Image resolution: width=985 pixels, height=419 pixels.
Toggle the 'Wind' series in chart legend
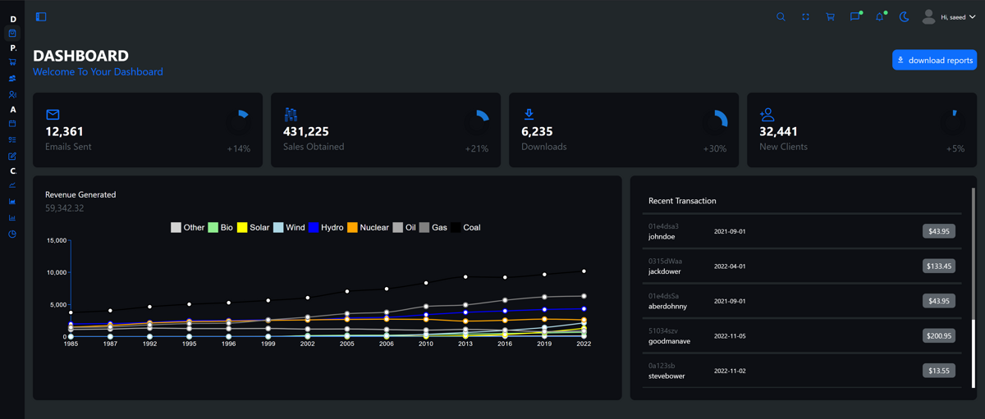pos(289,227)
